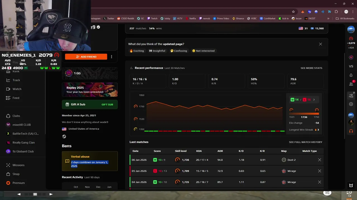Open the 04 Jan 2026 Mirage match row

226,182
